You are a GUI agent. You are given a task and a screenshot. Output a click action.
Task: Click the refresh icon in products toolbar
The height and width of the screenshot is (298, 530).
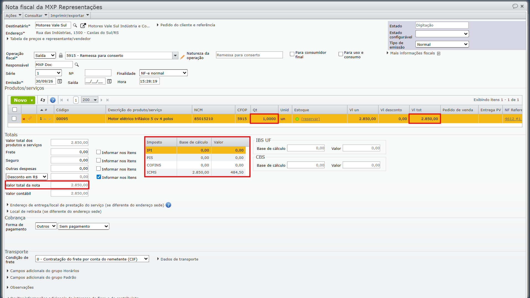(x=43, y=100)
